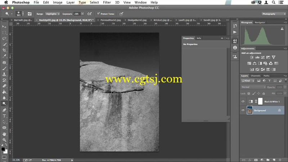
Task: Toggle lock transparent pixels
Action: click(249, 94)
